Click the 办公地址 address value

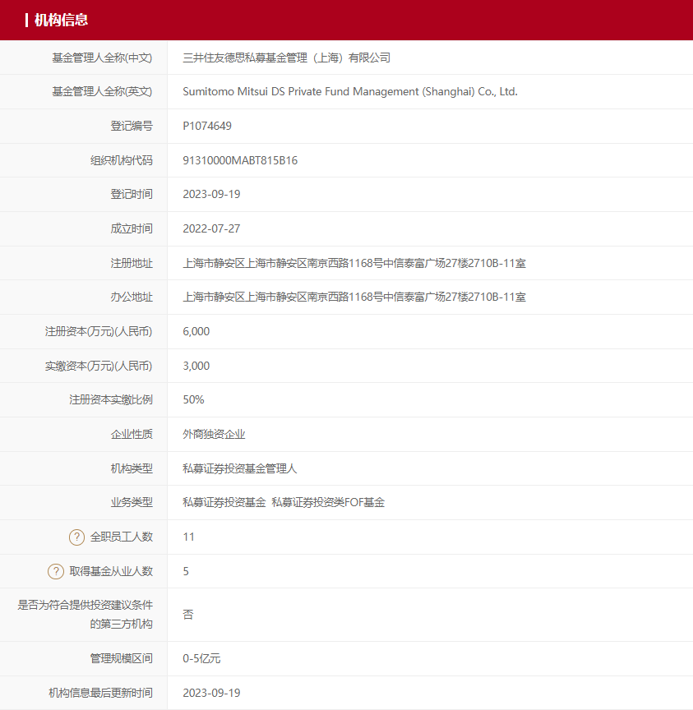pos(354,297)
